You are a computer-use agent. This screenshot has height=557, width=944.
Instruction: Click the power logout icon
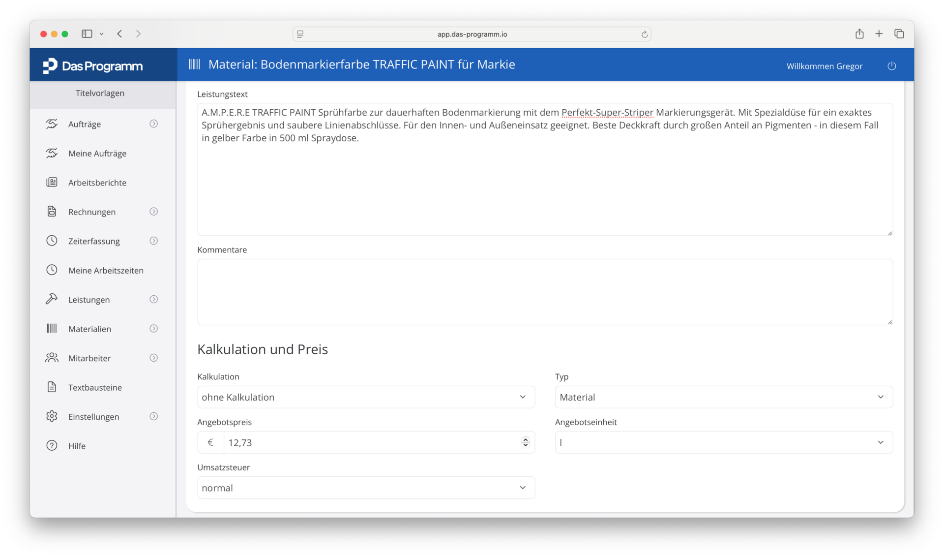891,66
